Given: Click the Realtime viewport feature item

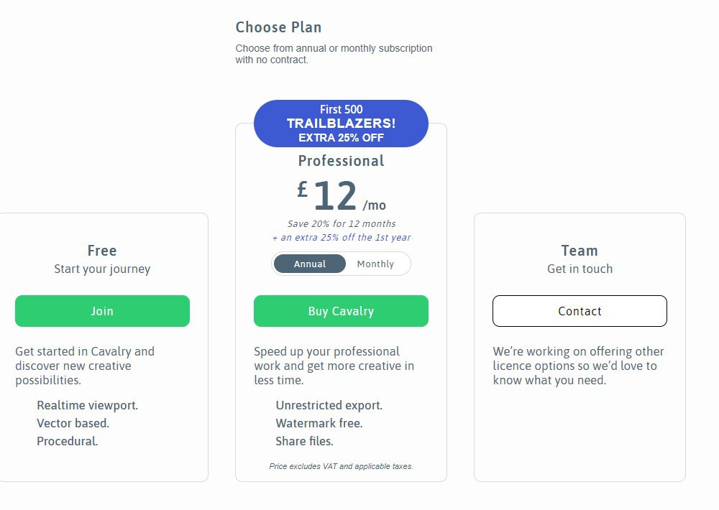Looking at the screenshot, I should (x=87, y=405).
